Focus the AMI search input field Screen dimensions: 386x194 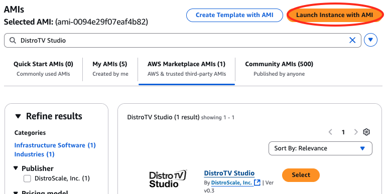[x=182, y=40]
